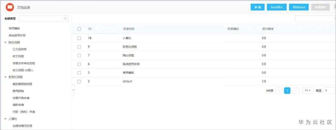
Task: Check the box for row ID 18
Action: click(x=79, y=38)
